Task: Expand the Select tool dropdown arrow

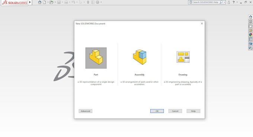Action: tap(84, 2)
